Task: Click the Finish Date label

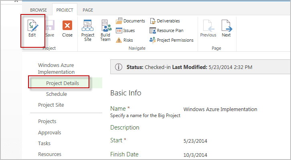Action: point(124,154)
